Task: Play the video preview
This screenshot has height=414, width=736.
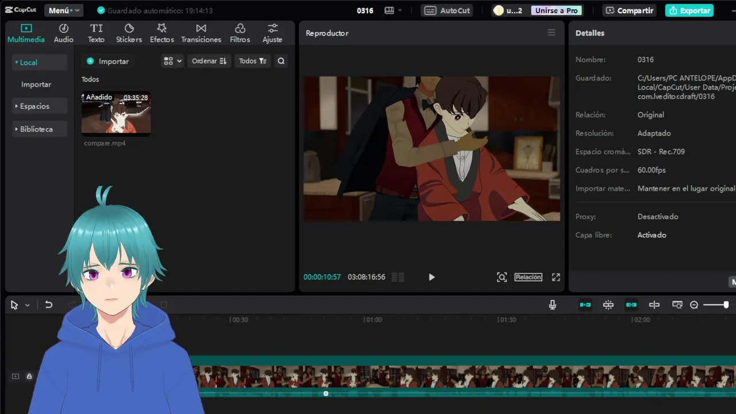Action: (x=432, y=277)
